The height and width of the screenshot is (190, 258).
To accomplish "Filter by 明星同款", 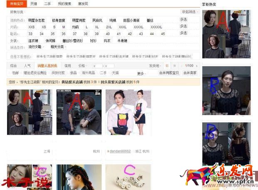I will 79,20.
